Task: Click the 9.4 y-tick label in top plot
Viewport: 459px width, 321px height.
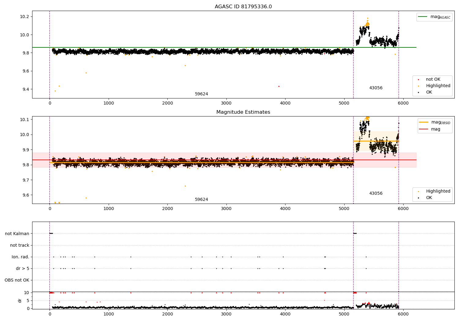Action: coord(26,89)
